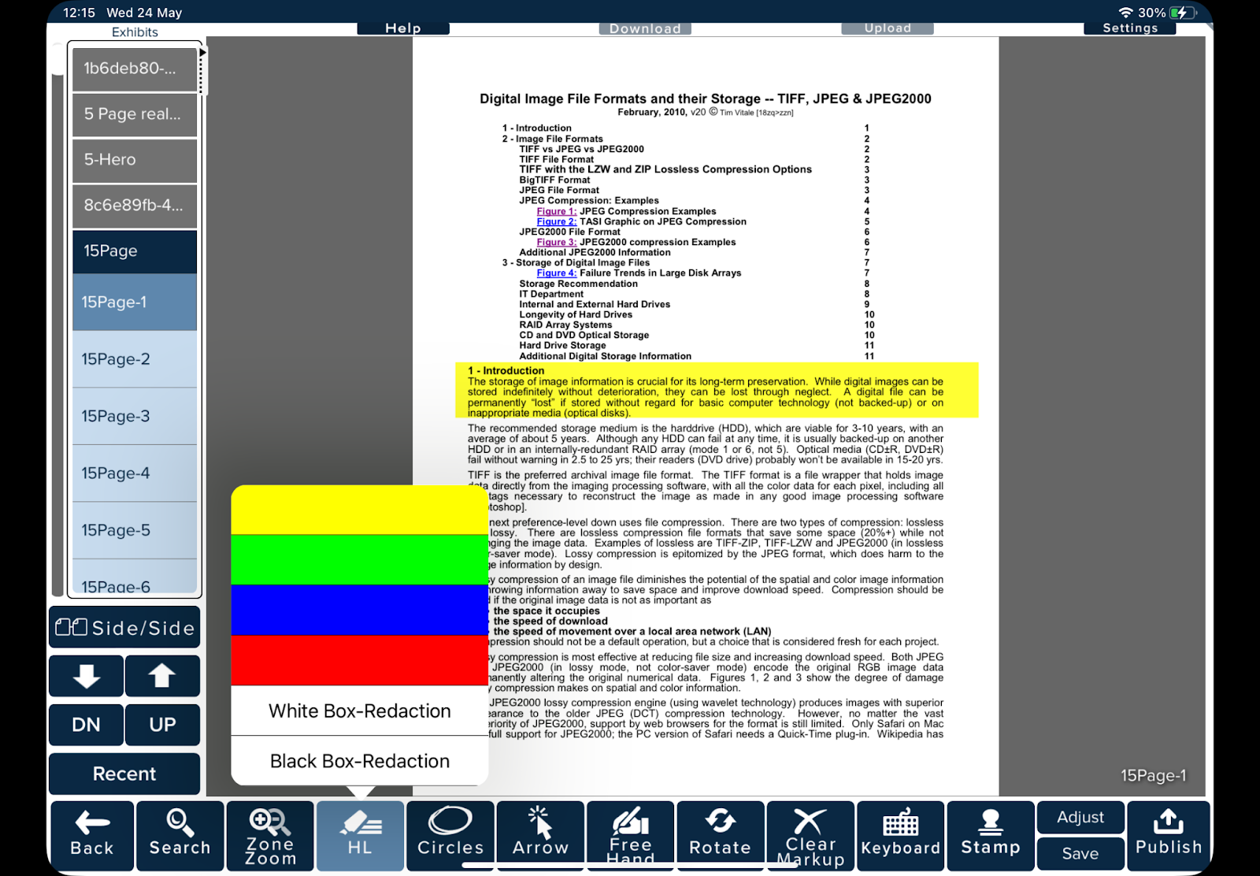Select the Zone Zoom tool
This screenshot has height=876, width=1260.
tap(270, 836)
